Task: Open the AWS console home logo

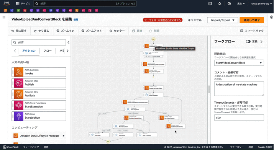Action: tap(7, 3)
